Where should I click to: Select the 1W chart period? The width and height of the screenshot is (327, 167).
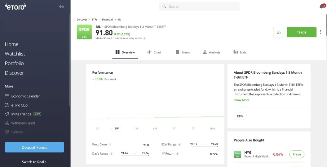point(117,128)
